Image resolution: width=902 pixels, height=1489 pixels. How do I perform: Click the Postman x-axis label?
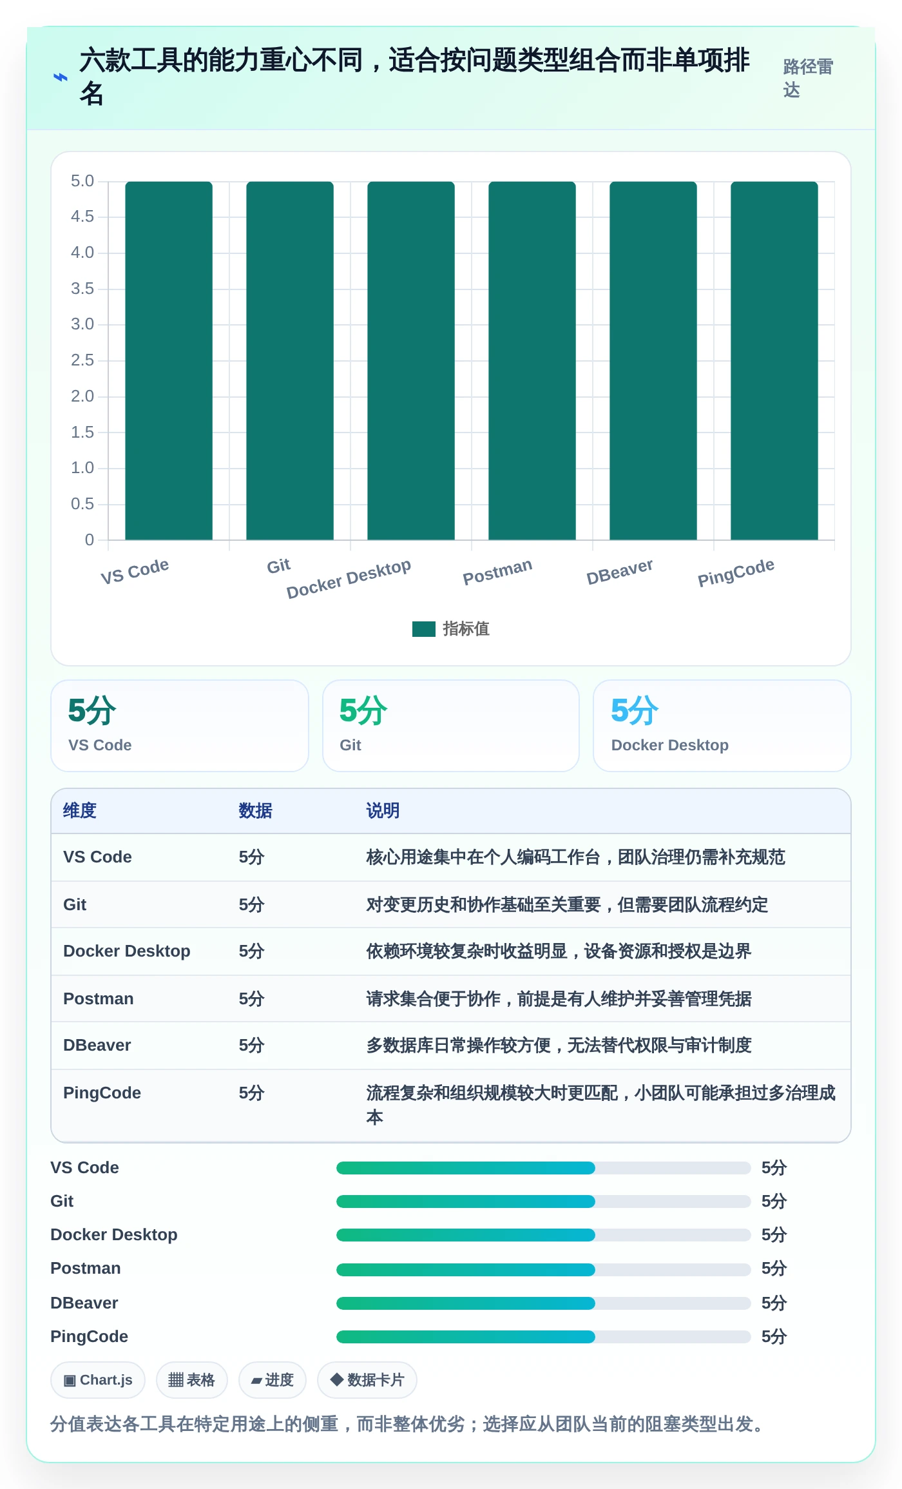[497, 572]
